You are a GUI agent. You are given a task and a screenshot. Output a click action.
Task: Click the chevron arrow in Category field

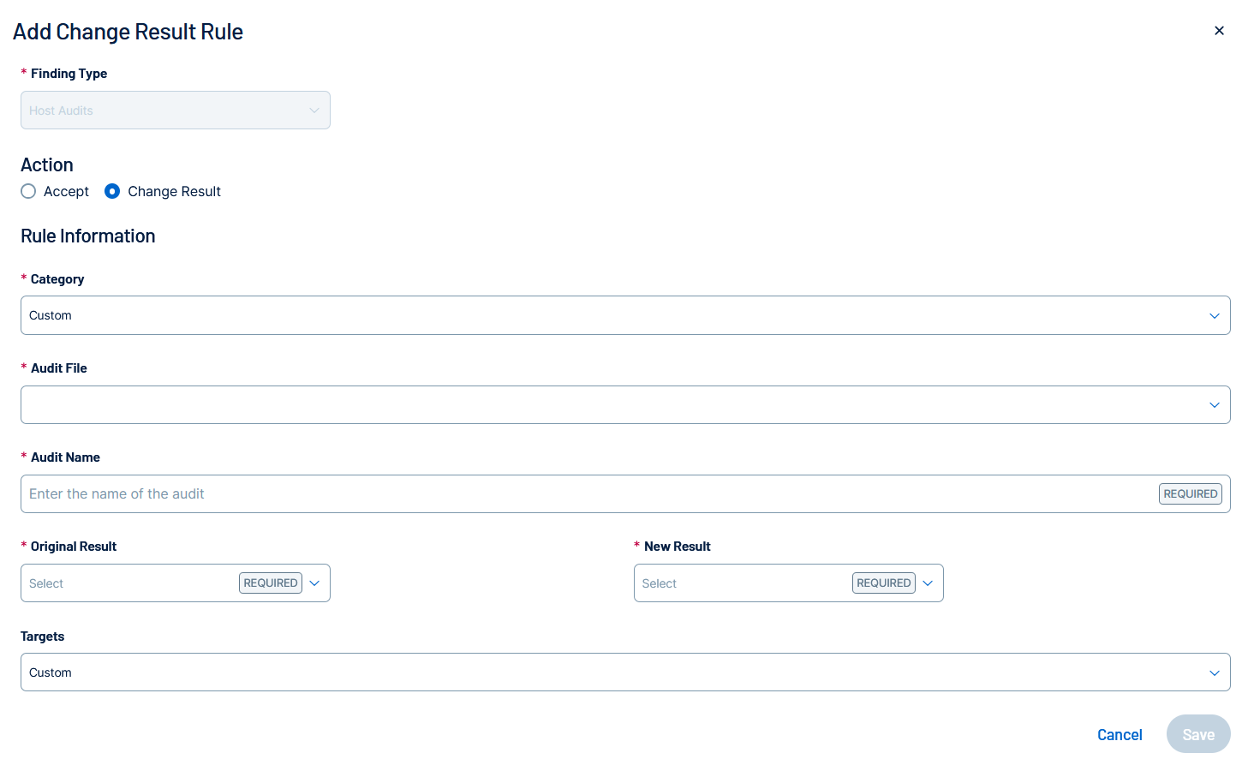click(1214, 316)
